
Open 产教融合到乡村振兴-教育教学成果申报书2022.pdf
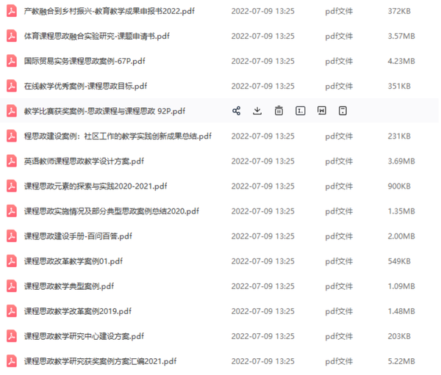(x=109, y=11)
